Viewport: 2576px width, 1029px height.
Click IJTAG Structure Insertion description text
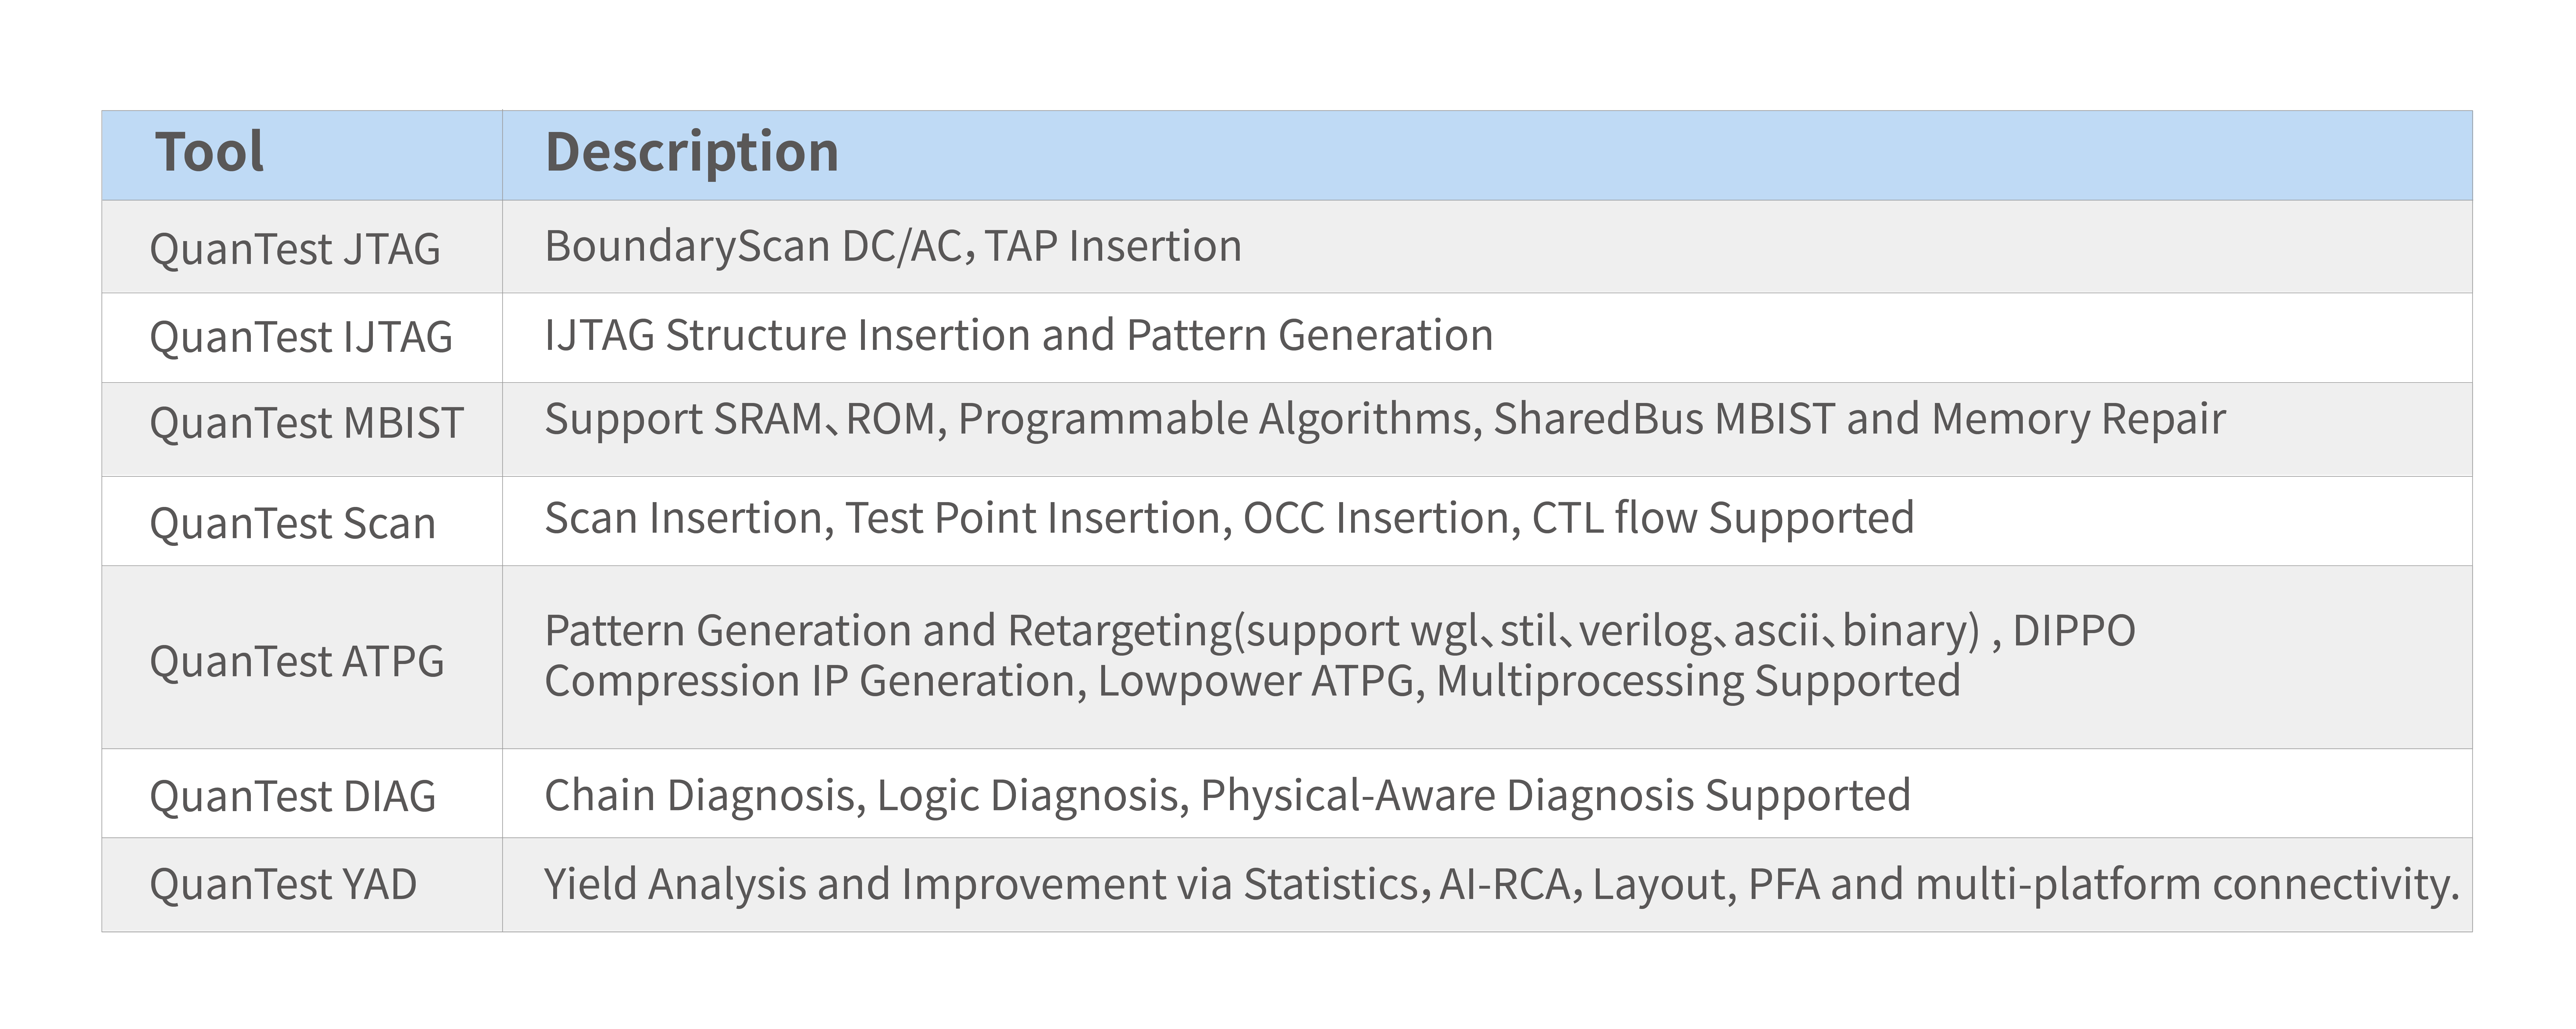coord(1018,335)
